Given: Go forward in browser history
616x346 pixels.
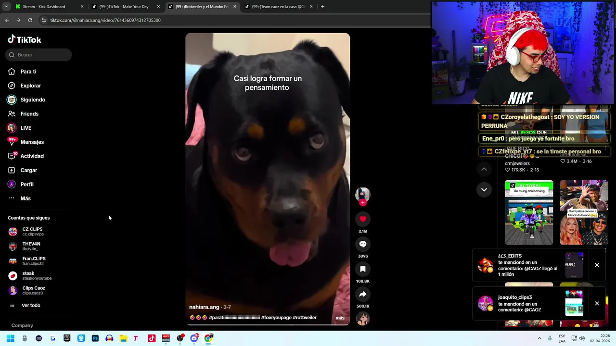Looking at the screenshot, I should [x=18, y=20].
